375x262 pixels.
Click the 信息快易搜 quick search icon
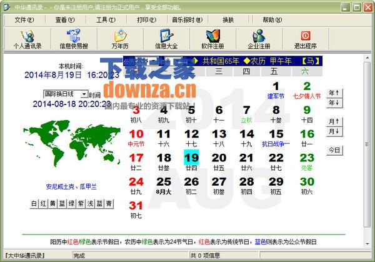pos(73,40)
